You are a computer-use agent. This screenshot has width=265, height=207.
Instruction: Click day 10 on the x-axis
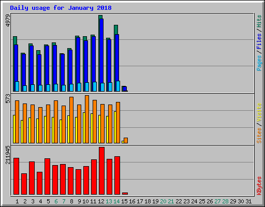(85, 201)
